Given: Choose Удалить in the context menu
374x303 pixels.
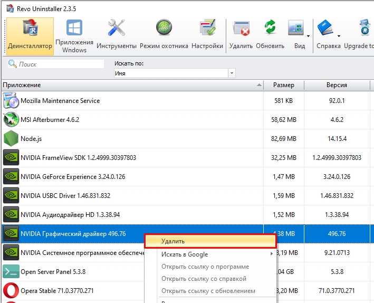Looking at the screenshot, I should click(x=210, y=241).
